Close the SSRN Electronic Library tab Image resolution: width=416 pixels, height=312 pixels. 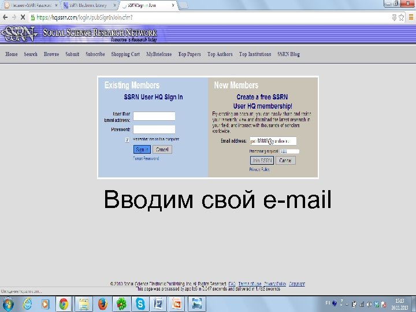pyautogui.click(x=114, y=5)
